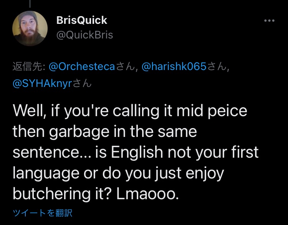Click the word "Lmaooo." ending the tweet
The height and width of the screenshot is (225, 288).
click(x=147, y=194)
